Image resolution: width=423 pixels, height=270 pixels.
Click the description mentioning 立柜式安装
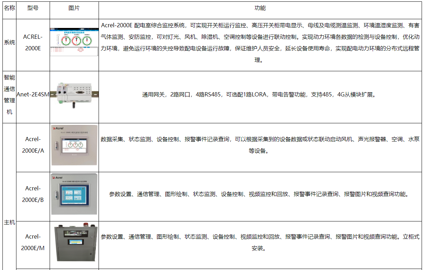[260, 242]
